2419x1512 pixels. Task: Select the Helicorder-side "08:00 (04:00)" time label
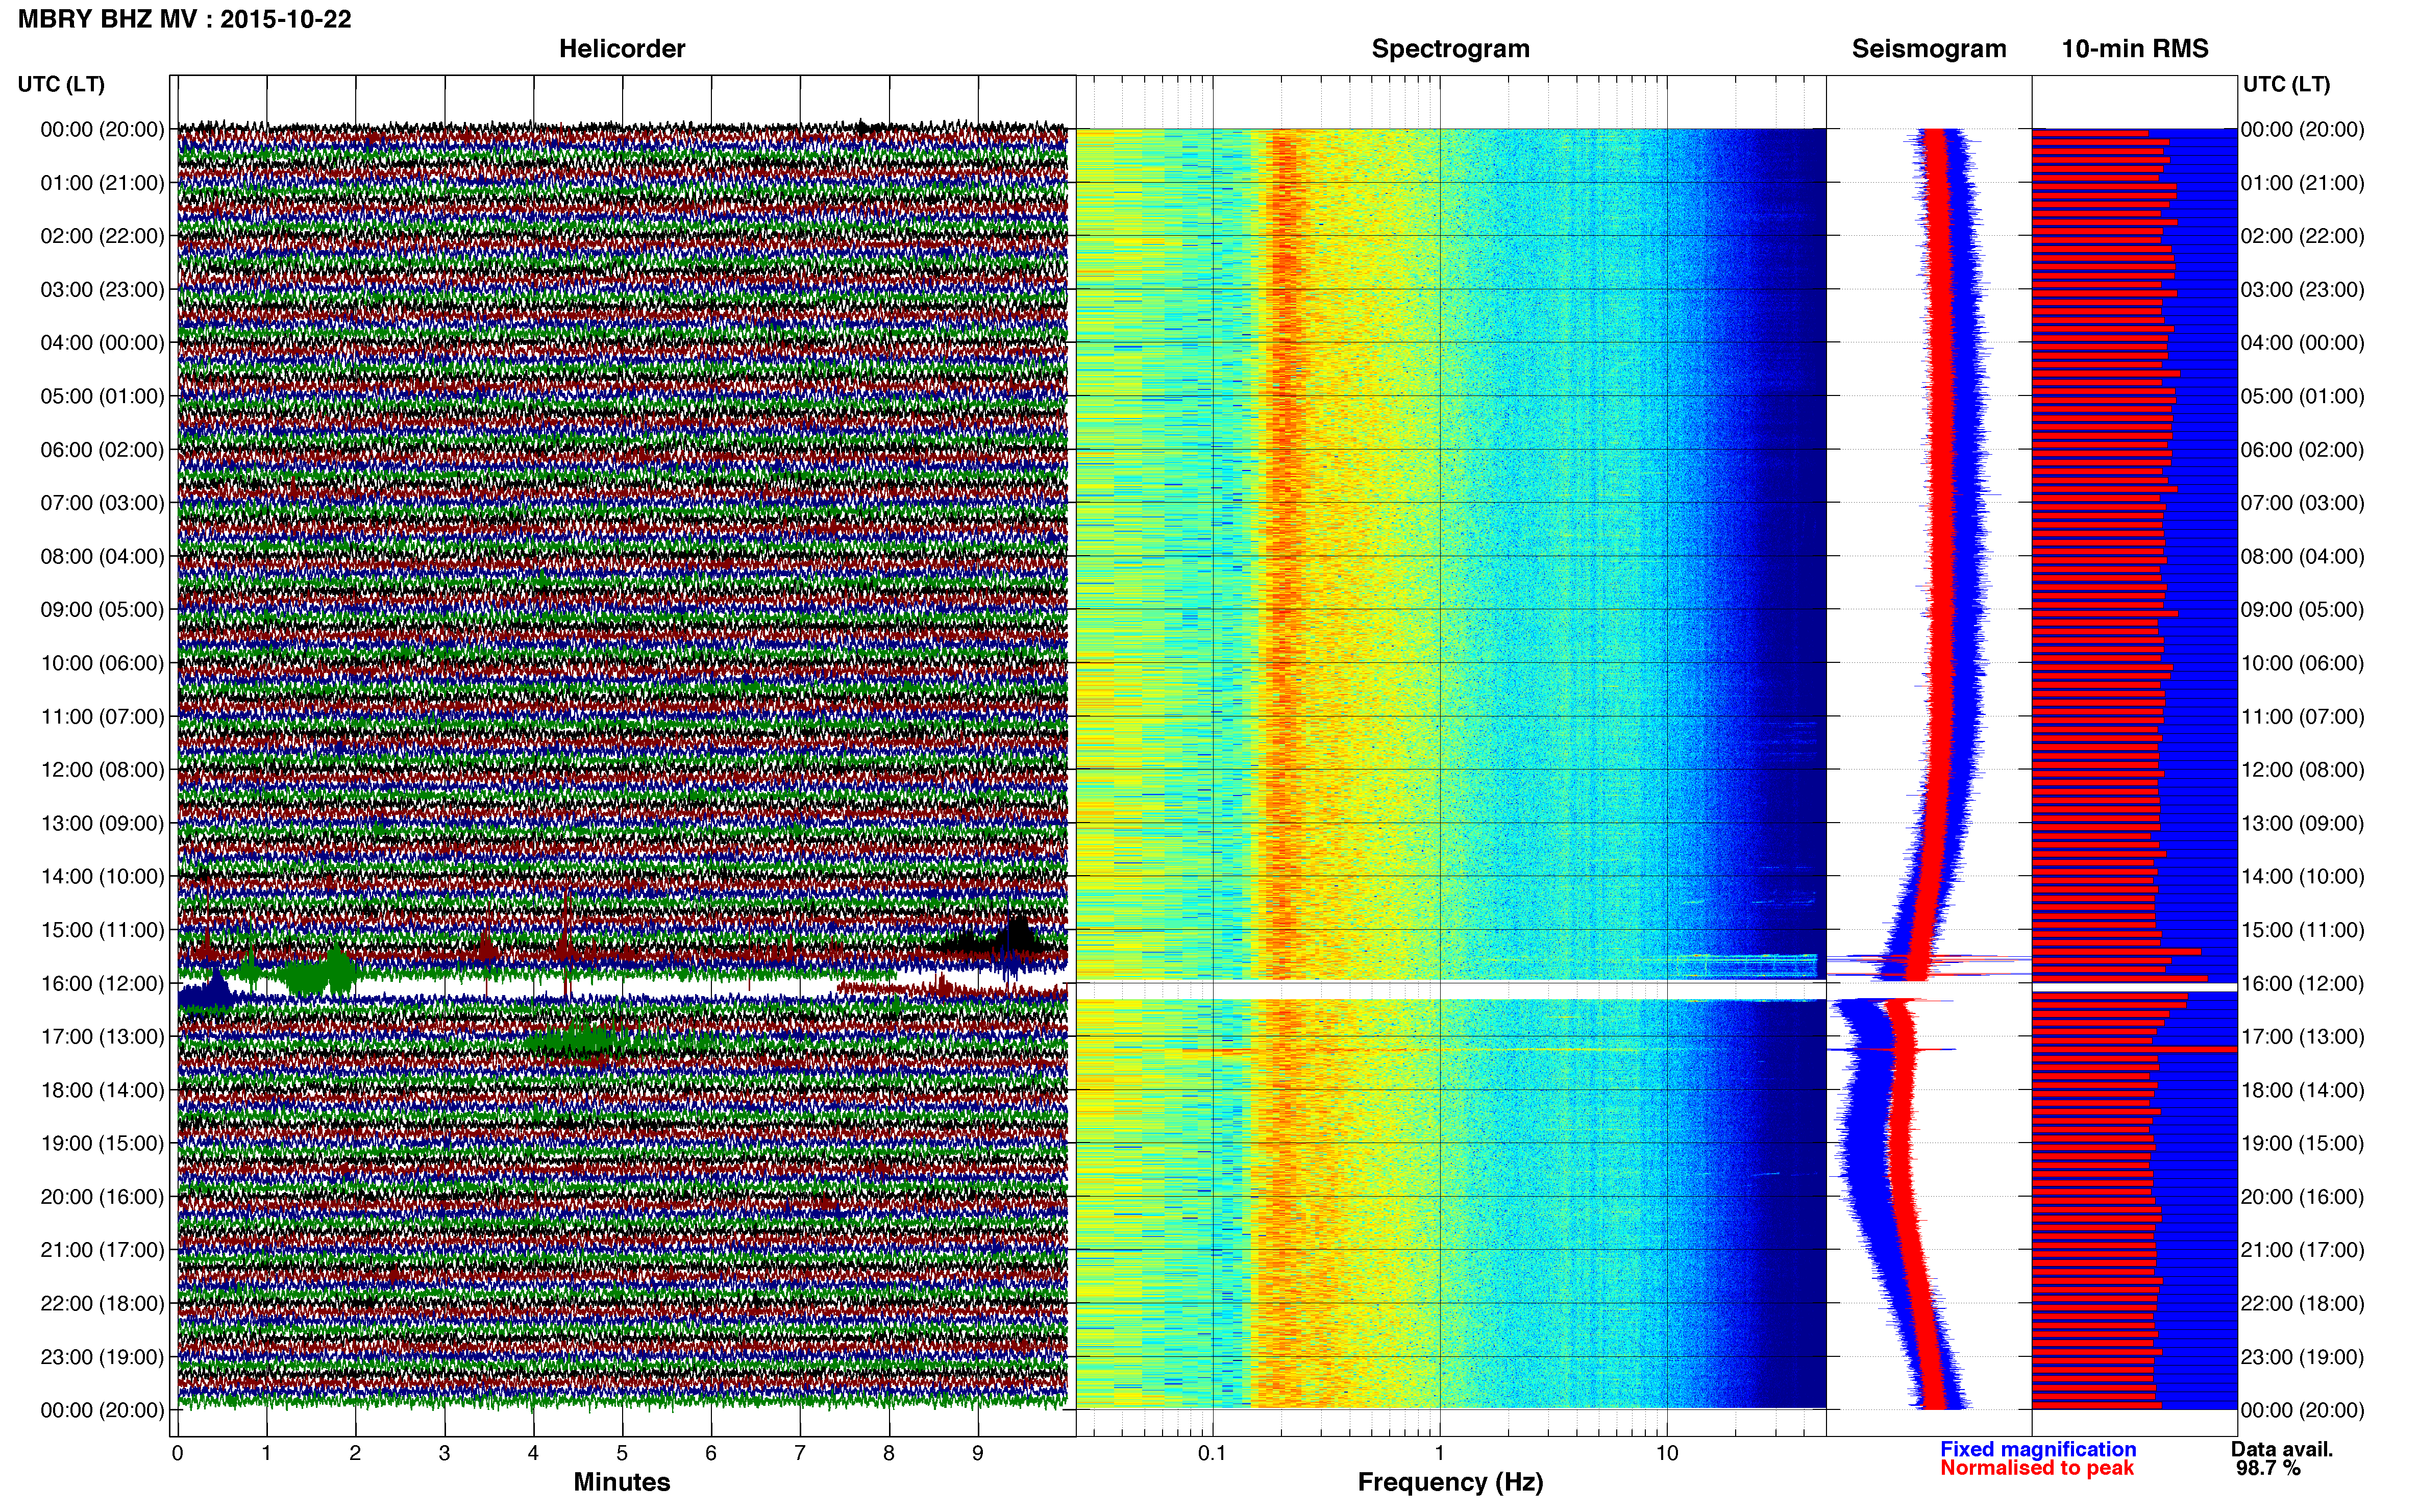click(102, 556)
